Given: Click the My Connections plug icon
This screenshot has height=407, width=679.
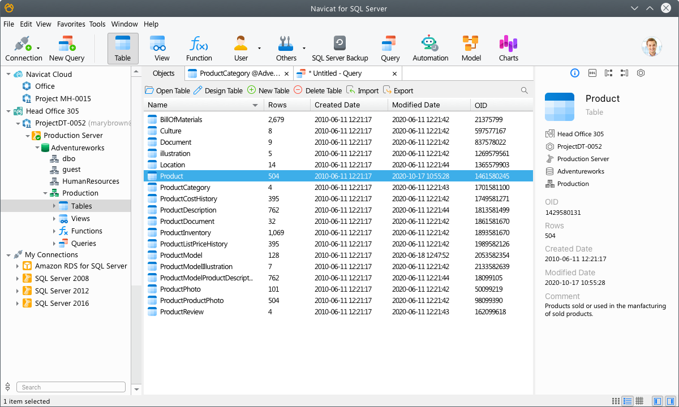Looking at the screenshot, I should (x=18, y=255).
